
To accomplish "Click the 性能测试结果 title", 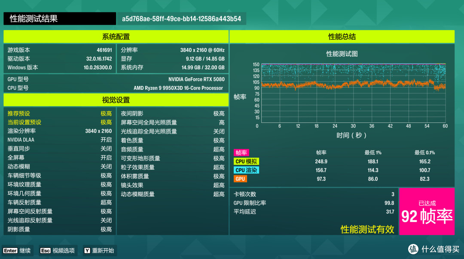I will (x=60, y=18).
